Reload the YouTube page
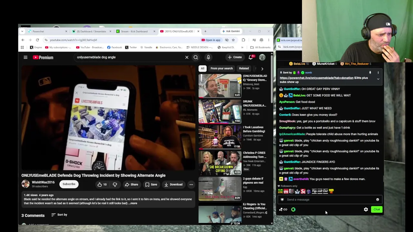The width and height of the screenshot is (413, 232). click(x=37, y=40)
